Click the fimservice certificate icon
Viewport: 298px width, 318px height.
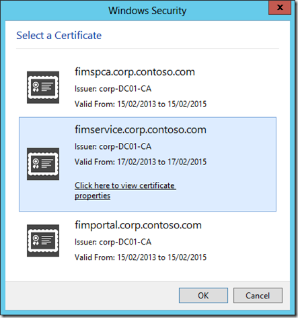tap(43, 164)
